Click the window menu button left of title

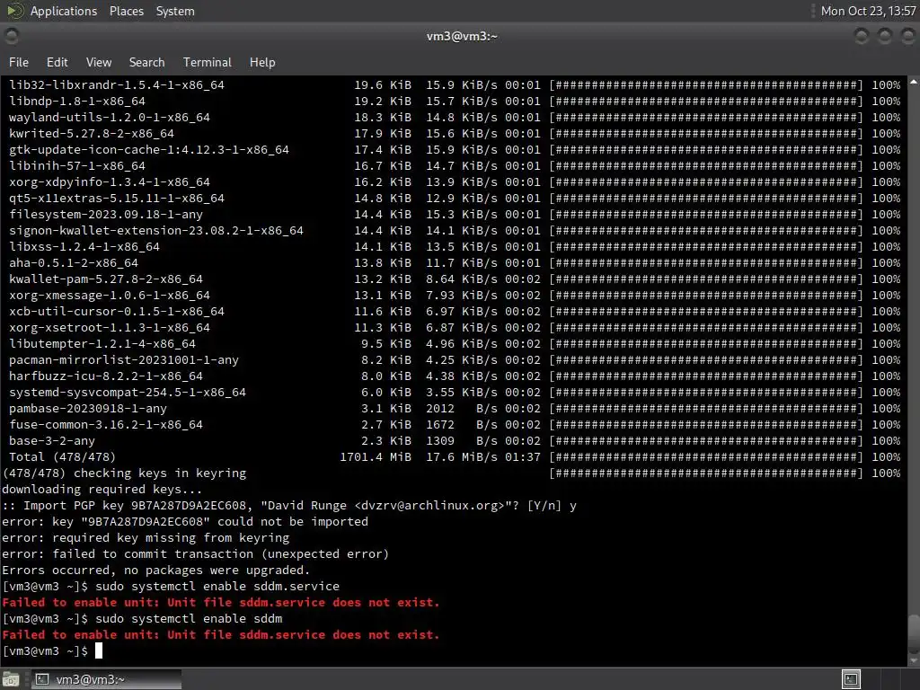point(11,36)
